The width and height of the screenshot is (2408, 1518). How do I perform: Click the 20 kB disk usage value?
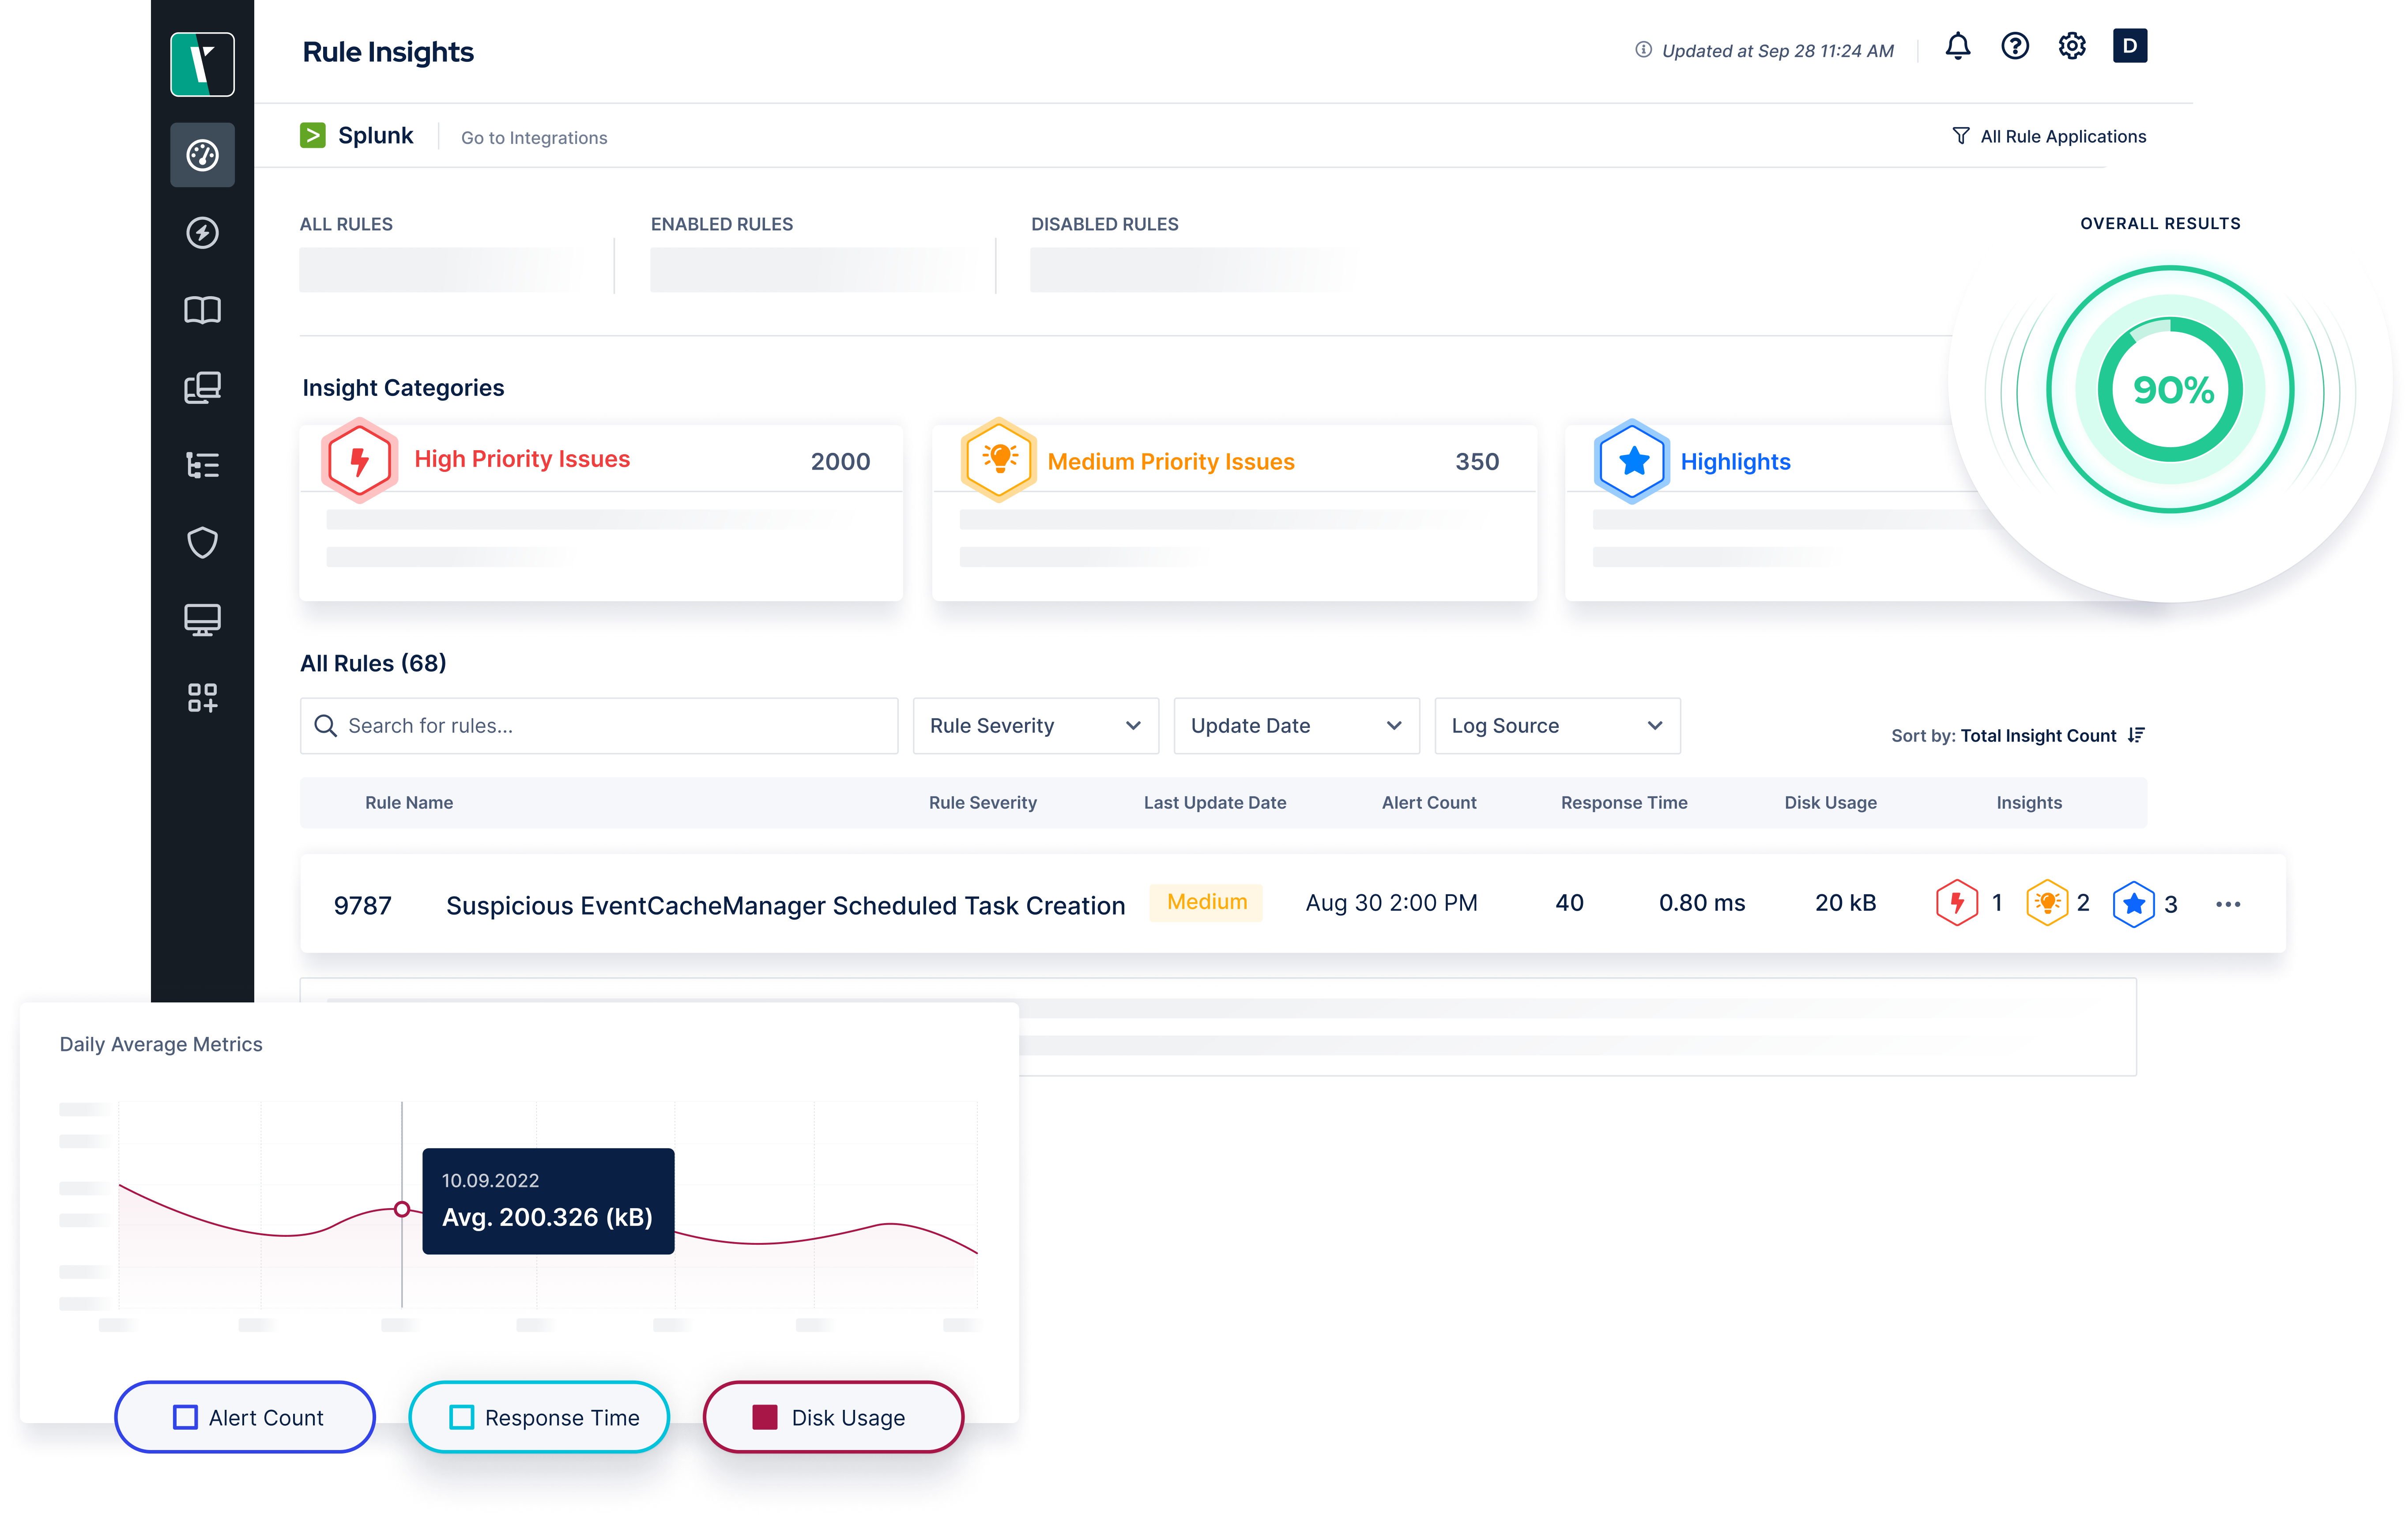tap(1845, 903)
